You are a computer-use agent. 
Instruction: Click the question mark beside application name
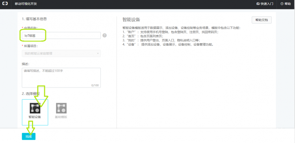tap(105, 35)
